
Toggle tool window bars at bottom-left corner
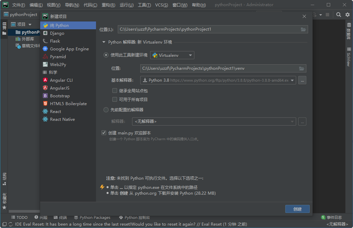pos(4,224)
